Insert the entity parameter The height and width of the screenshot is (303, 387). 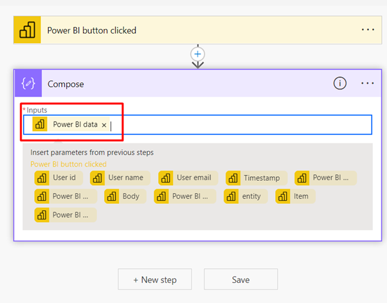[x=246, y=196]
